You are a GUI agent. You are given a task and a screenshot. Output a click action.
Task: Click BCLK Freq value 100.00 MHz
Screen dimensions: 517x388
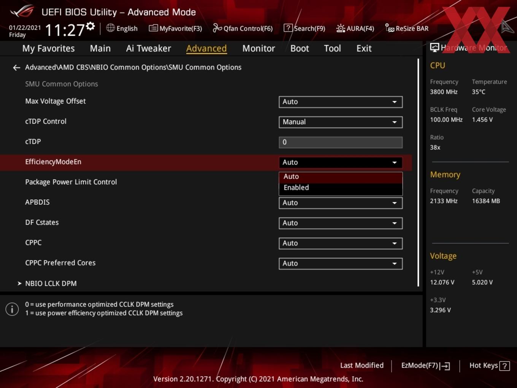point(446,119)
